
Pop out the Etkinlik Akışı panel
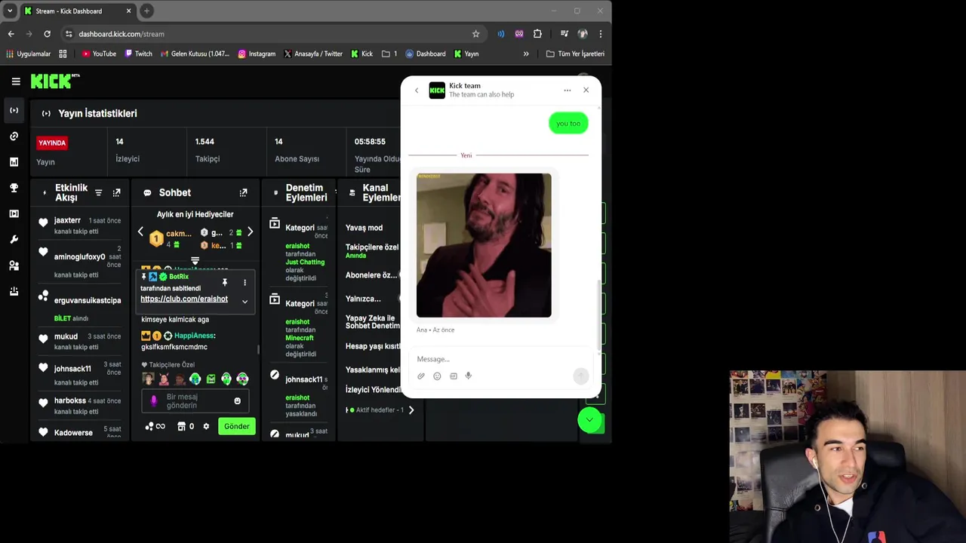pyautogui.click(x=116, y=193)
